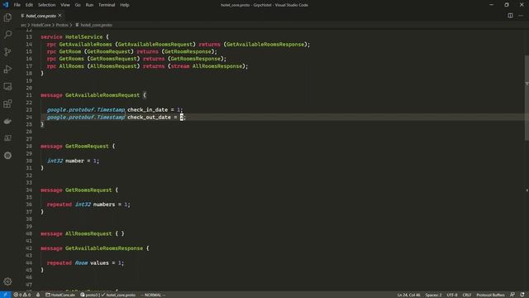Open the File menu
Viewport: 529px width, 298px height.
(17, 5)
